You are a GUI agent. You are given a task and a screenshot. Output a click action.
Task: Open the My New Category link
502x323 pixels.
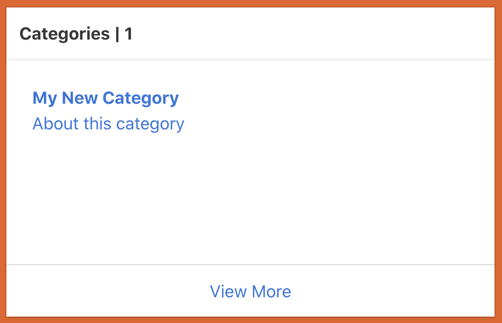pos(105,98)
